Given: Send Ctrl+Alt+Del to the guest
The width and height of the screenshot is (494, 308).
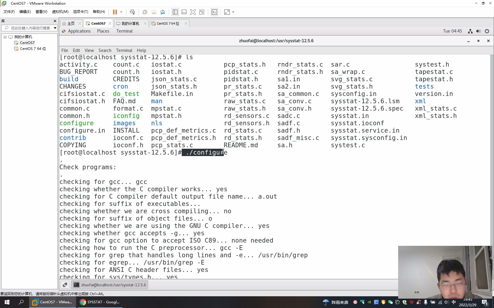Looking at the screenshot, I should pyautogui.click(x=133, y=12).
